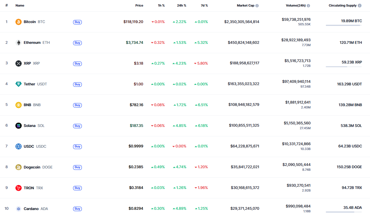370x218 pixels.
Task: Click the Volume(24h) info icon
Action: pos(308,6)
